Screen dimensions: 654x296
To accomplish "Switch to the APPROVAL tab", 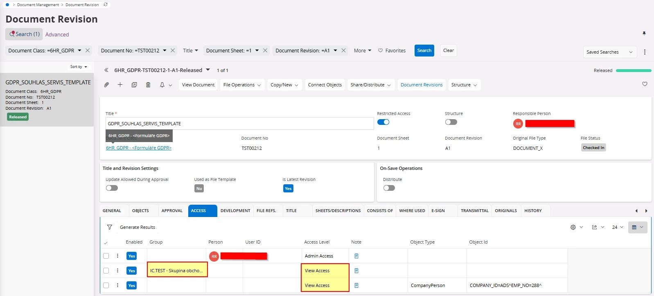I will coord(172,210).
